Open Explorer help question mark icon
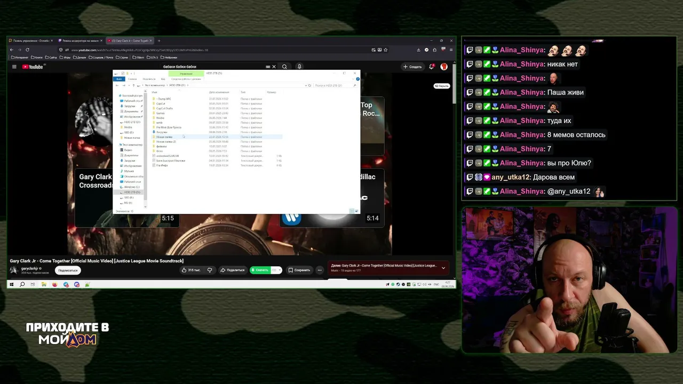This screenshot has height=384, width=683. pos(358,79)
